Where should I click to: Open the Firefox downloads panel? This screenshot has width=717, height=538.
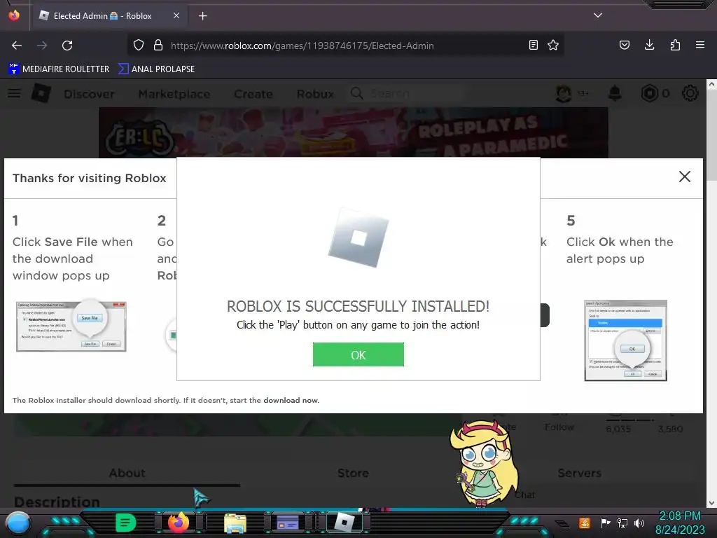(x=649, y=46)
